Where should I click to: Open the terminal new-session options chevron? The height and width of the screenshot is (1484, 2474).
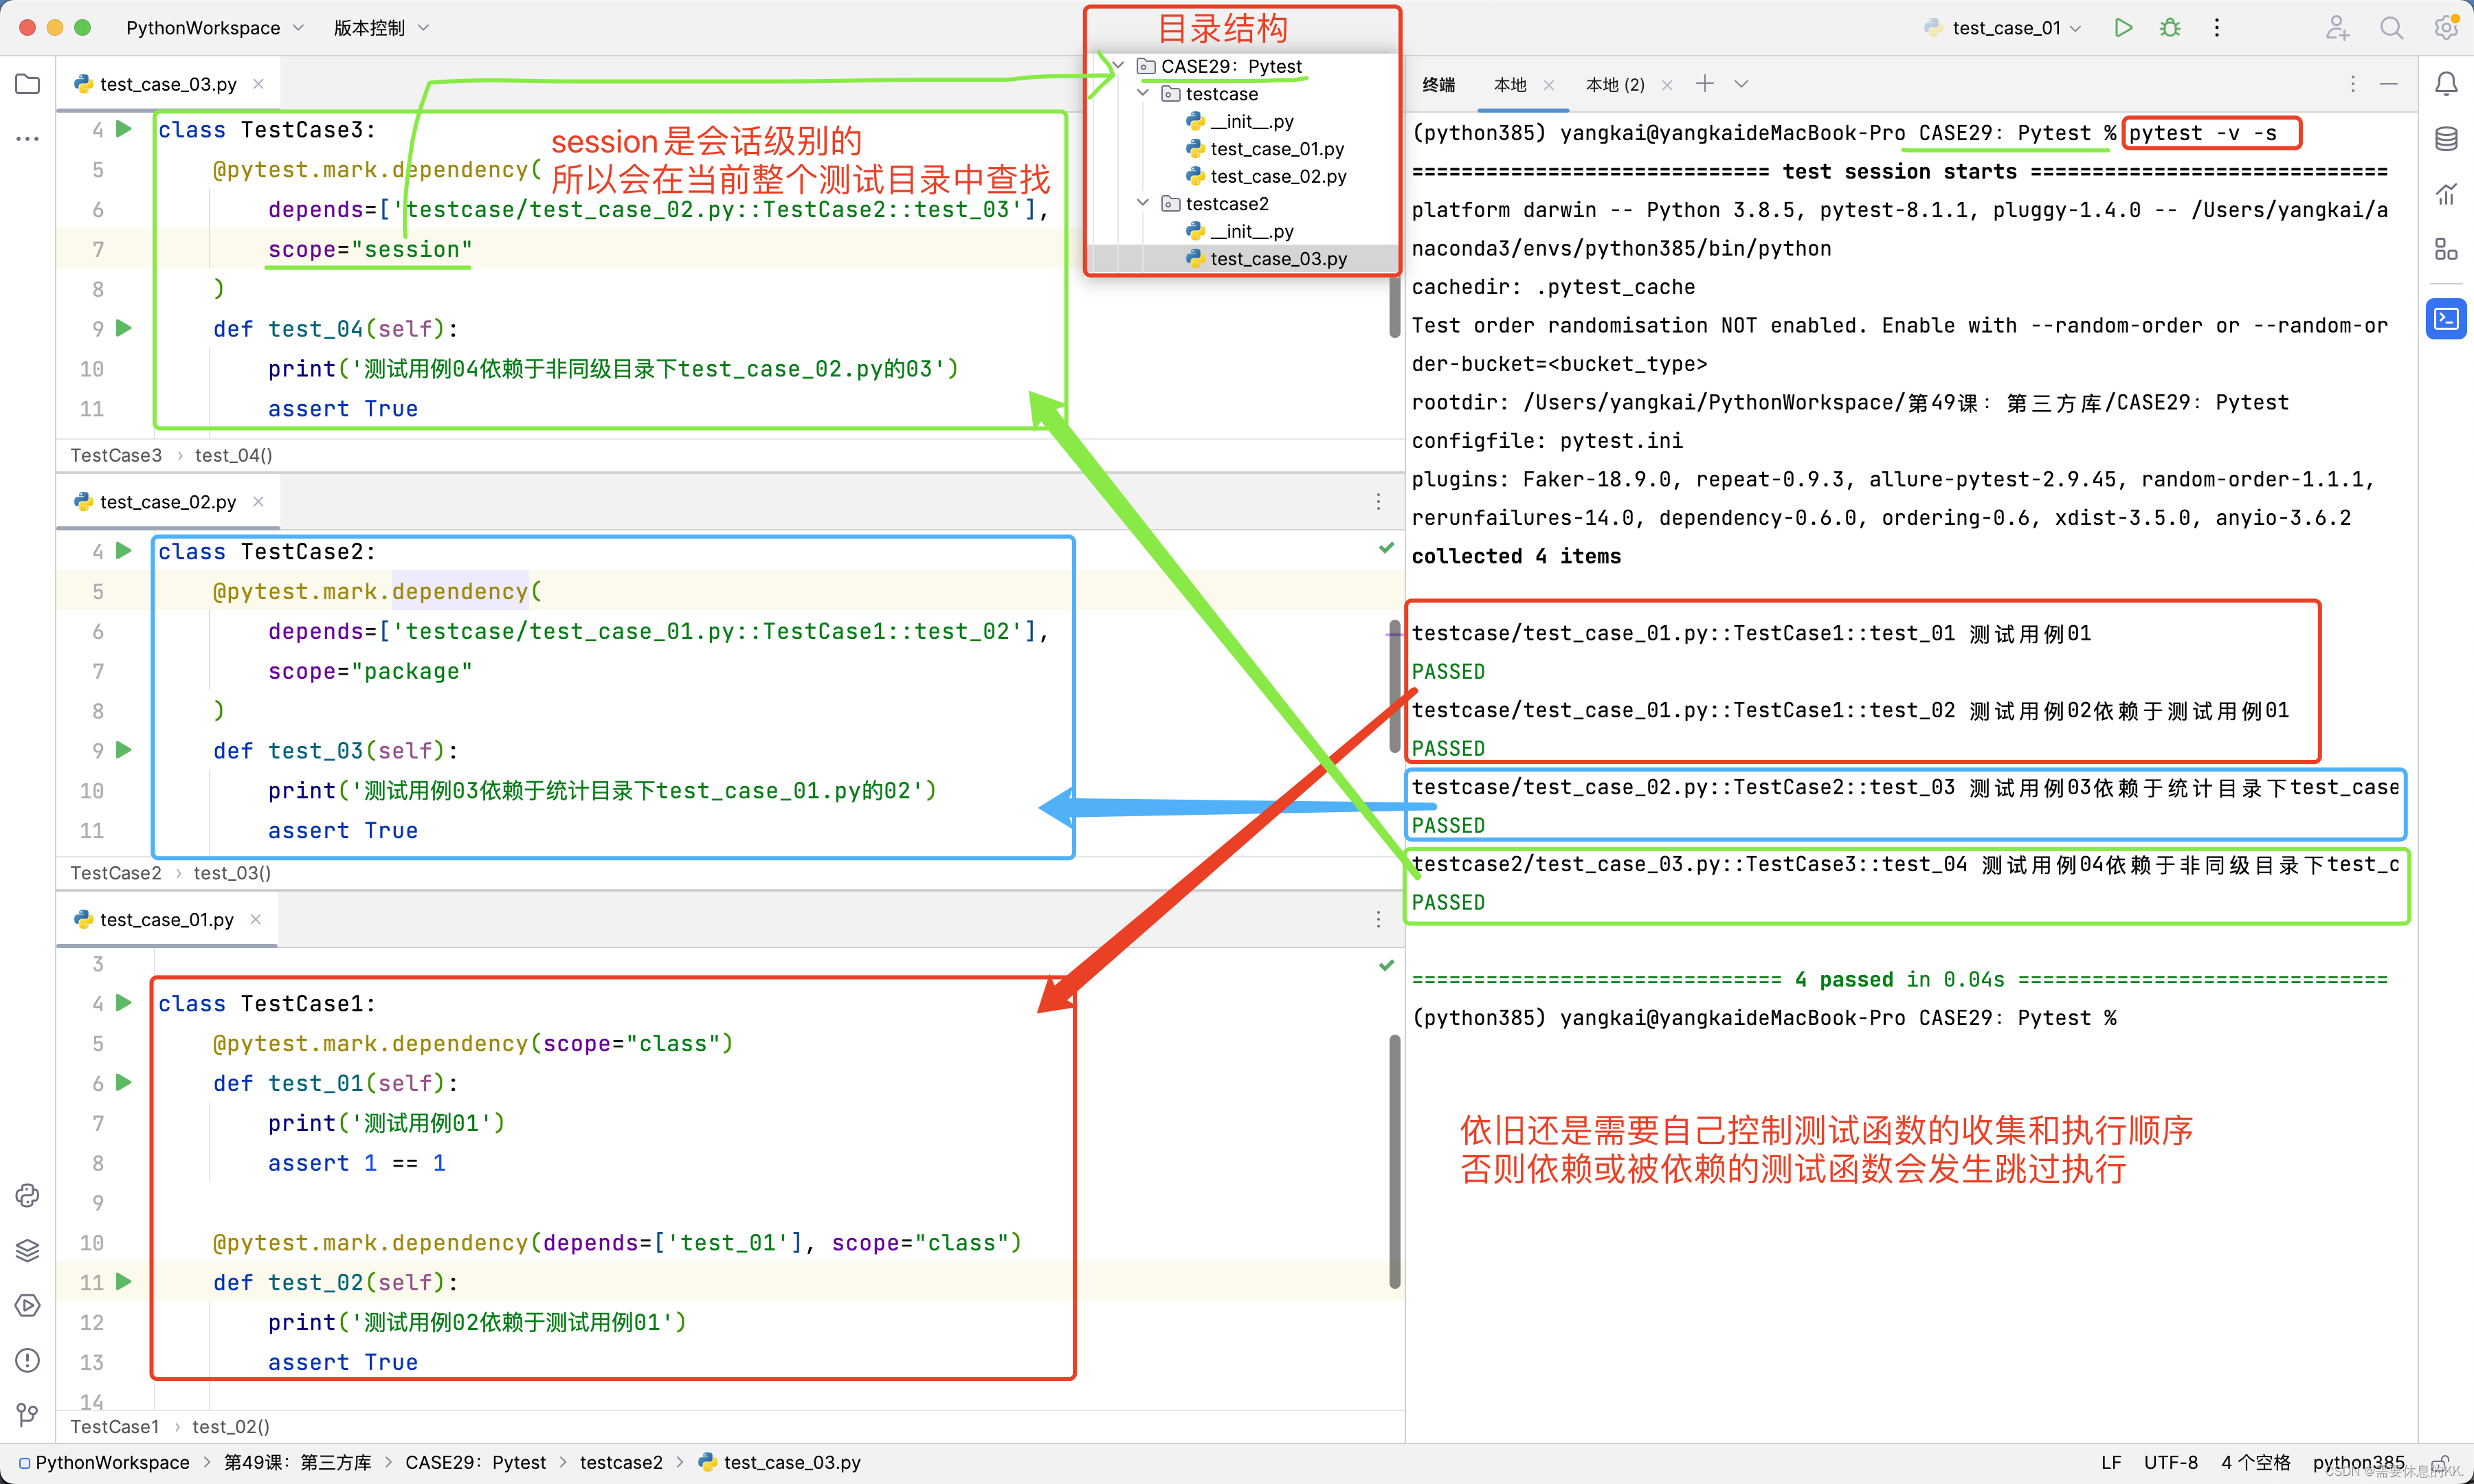tap(1741, 84)
